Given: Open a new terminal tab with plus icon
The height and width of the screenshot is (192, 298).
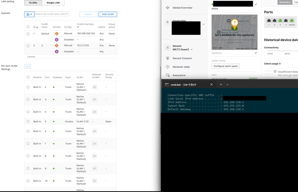Looking at the screenshot, I should point(221,84).
